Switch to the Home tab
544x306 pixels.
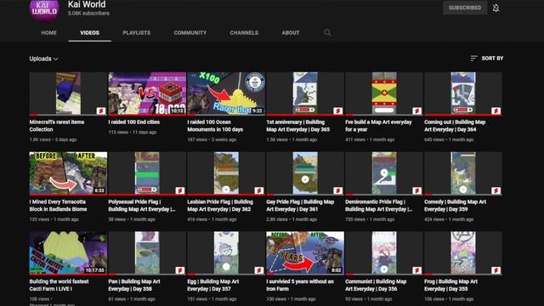49,32
